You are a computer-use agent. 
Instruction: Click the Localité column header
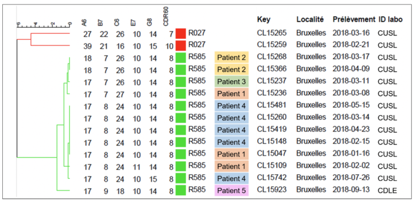coord(310,19)
